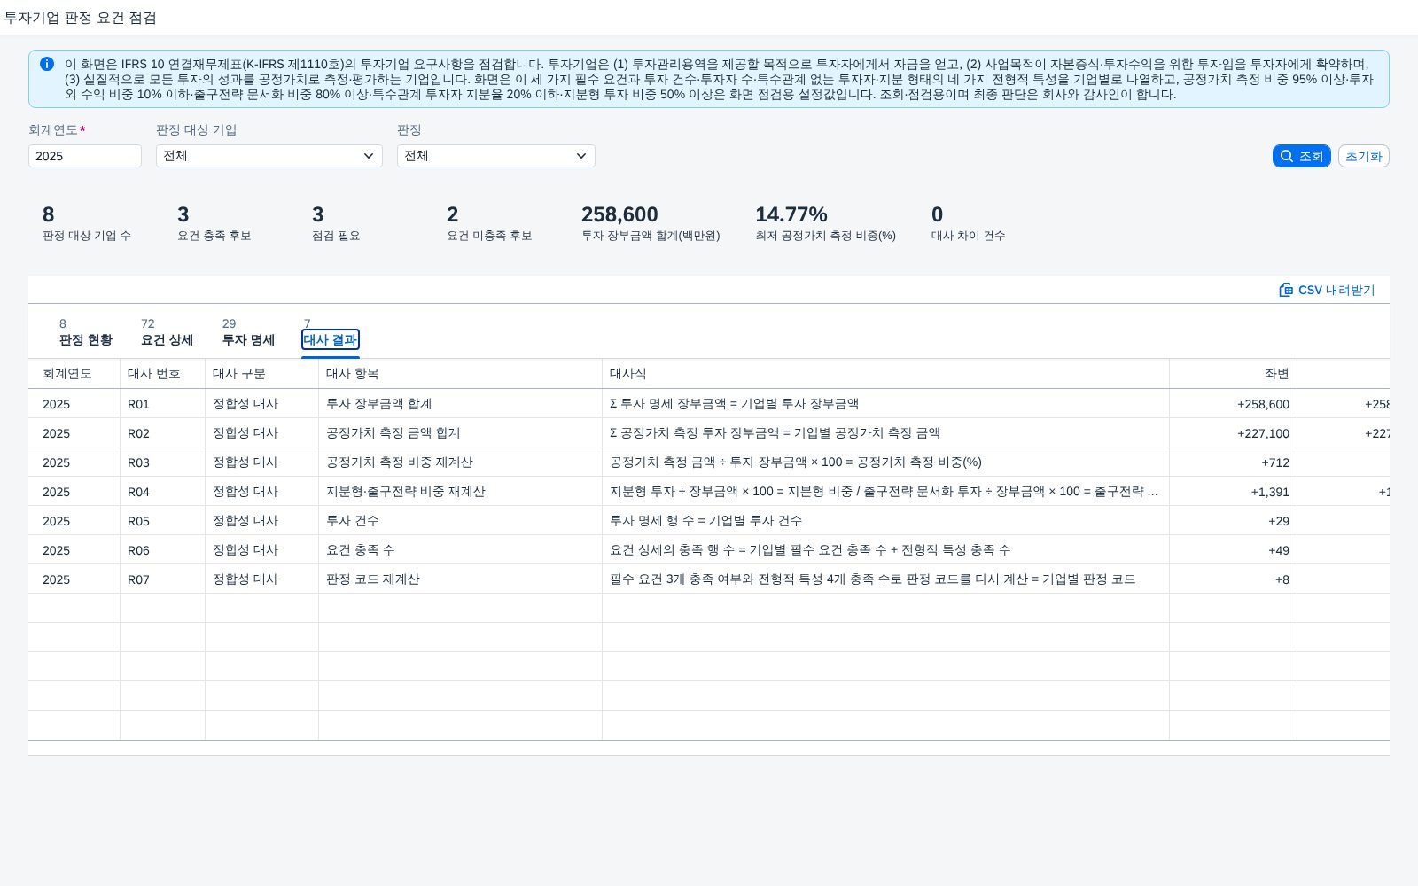Click the CSV export spreadsheet icon

[1286, 290]
